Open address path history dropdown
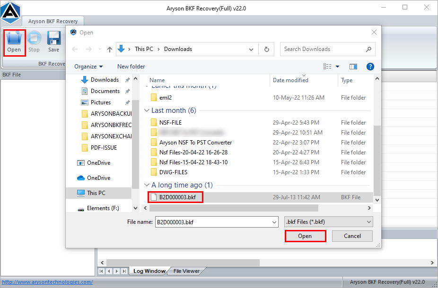438x288 pixels. pos(251,50)
